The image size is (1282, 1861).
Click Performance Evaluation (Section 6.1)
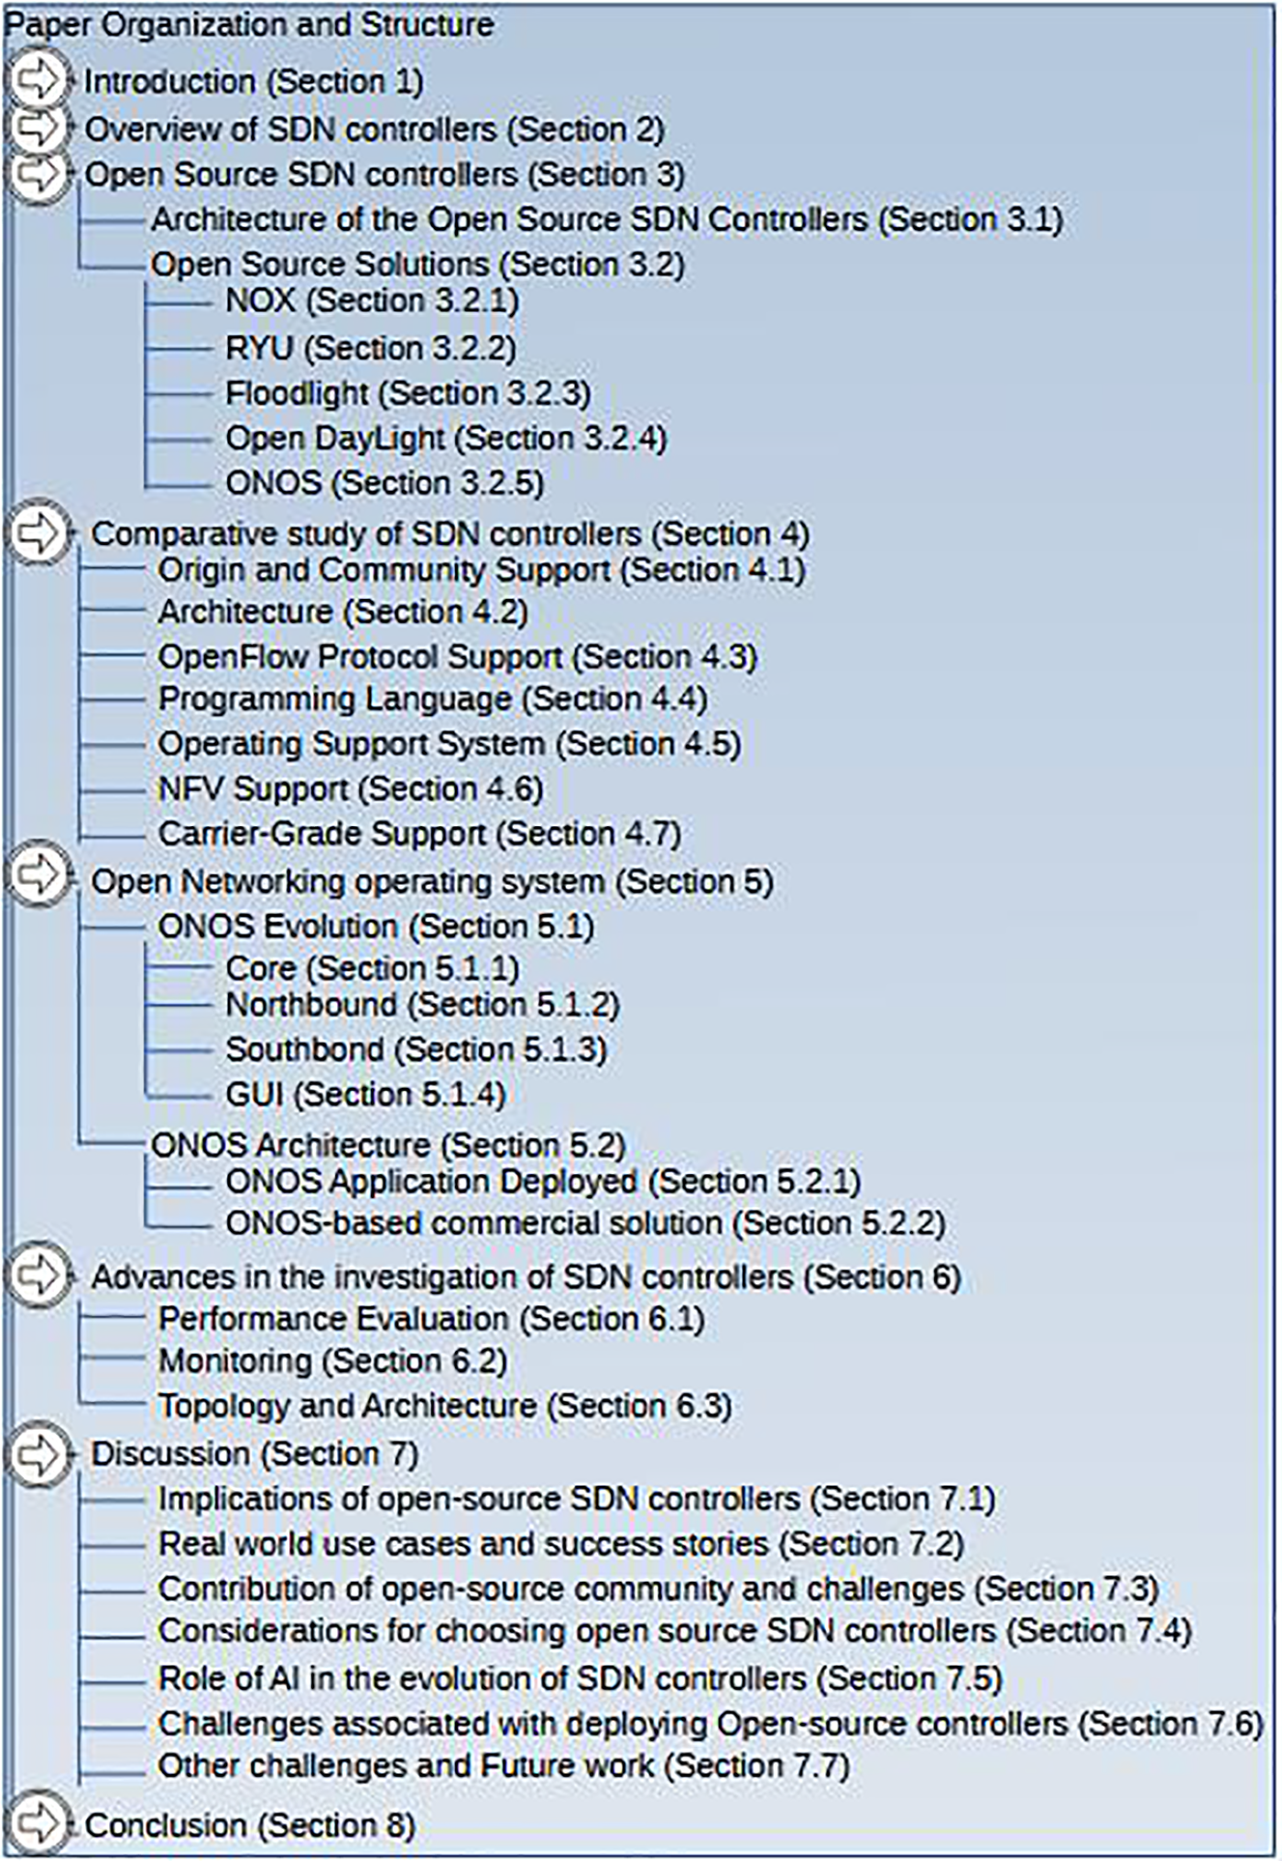(x=430, y=1319)
